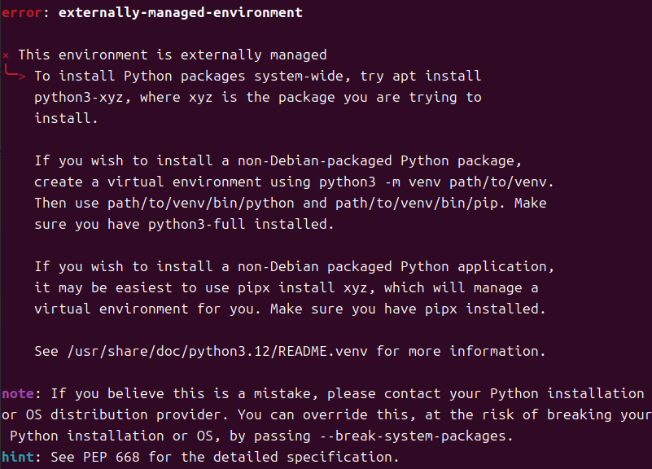The image size is (652, 469).
Task: Click the cyan 'hint' label
Action: [17, 457]
